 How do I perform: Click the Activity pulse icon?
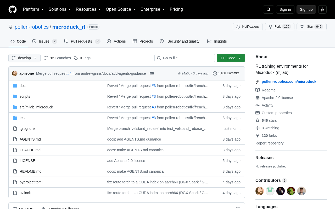click(258, 105)
